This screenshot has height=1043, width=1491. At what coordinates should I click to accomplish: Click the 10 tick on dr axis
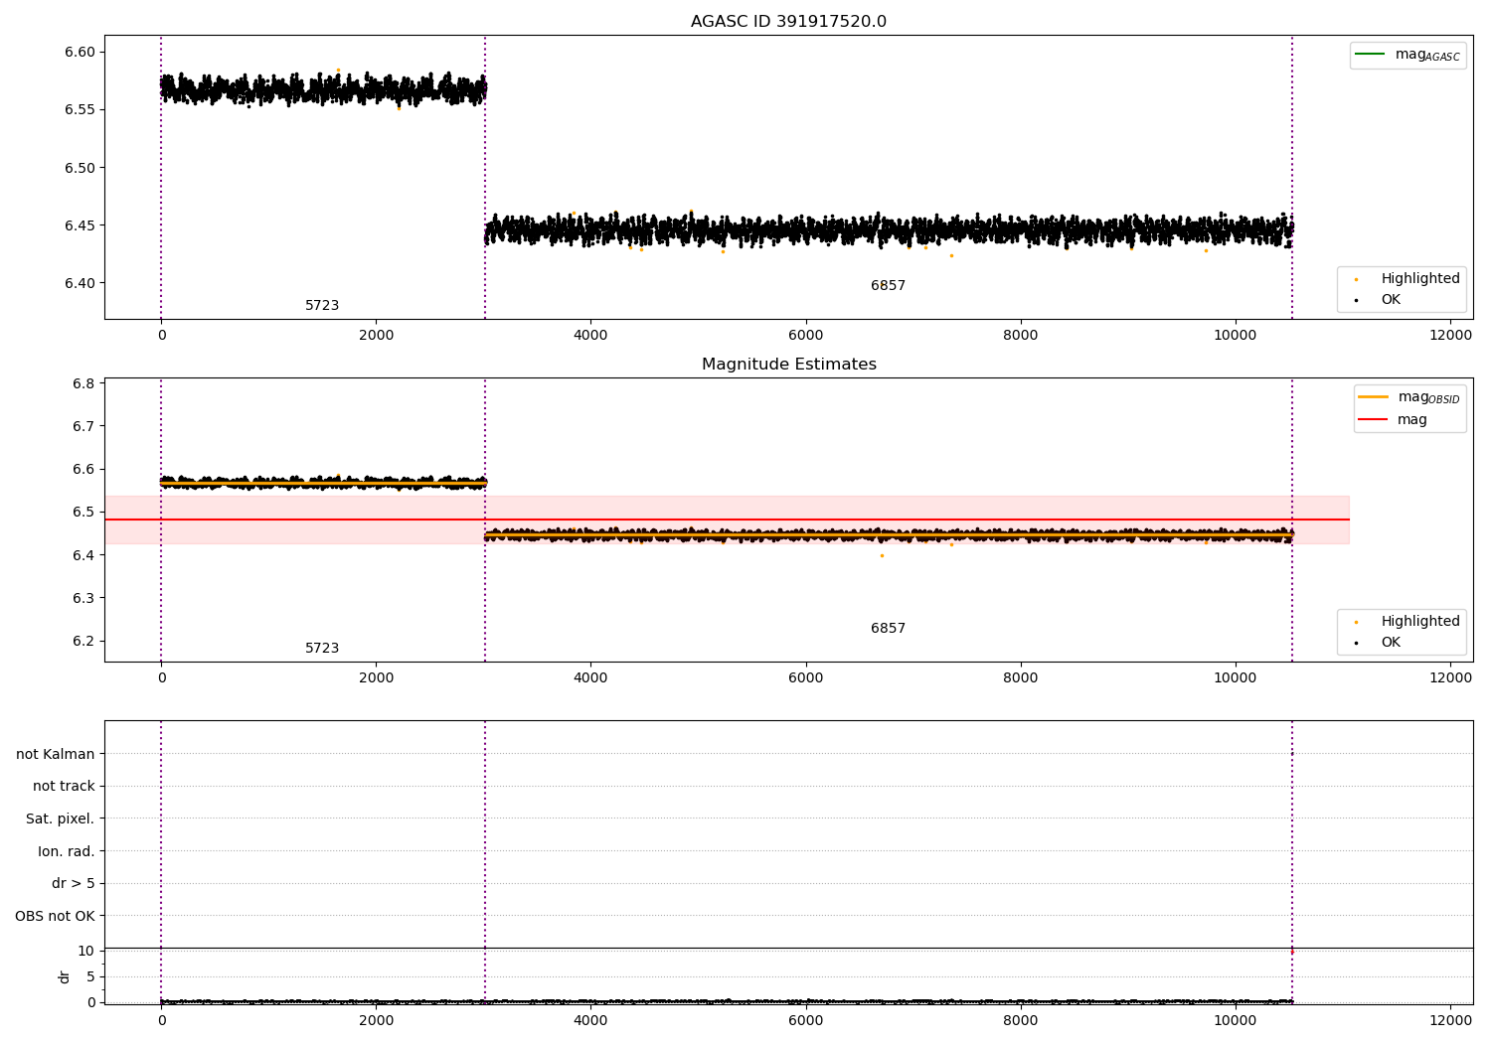click(86, 951)
